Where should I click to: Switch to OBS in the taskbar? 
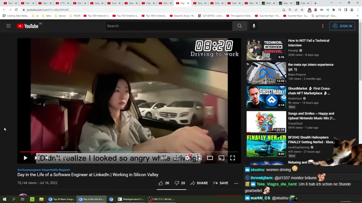162,199
